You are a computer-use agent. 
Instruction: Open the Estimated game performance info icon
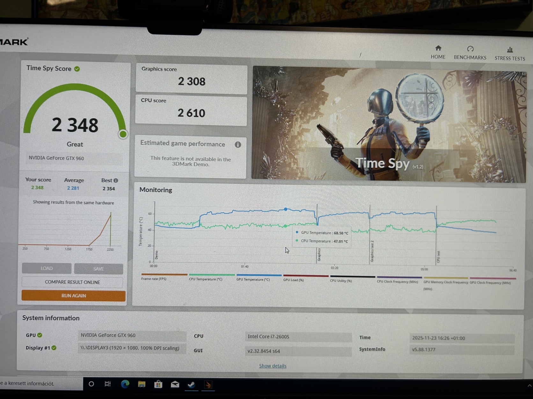click(x=238, y=145)
